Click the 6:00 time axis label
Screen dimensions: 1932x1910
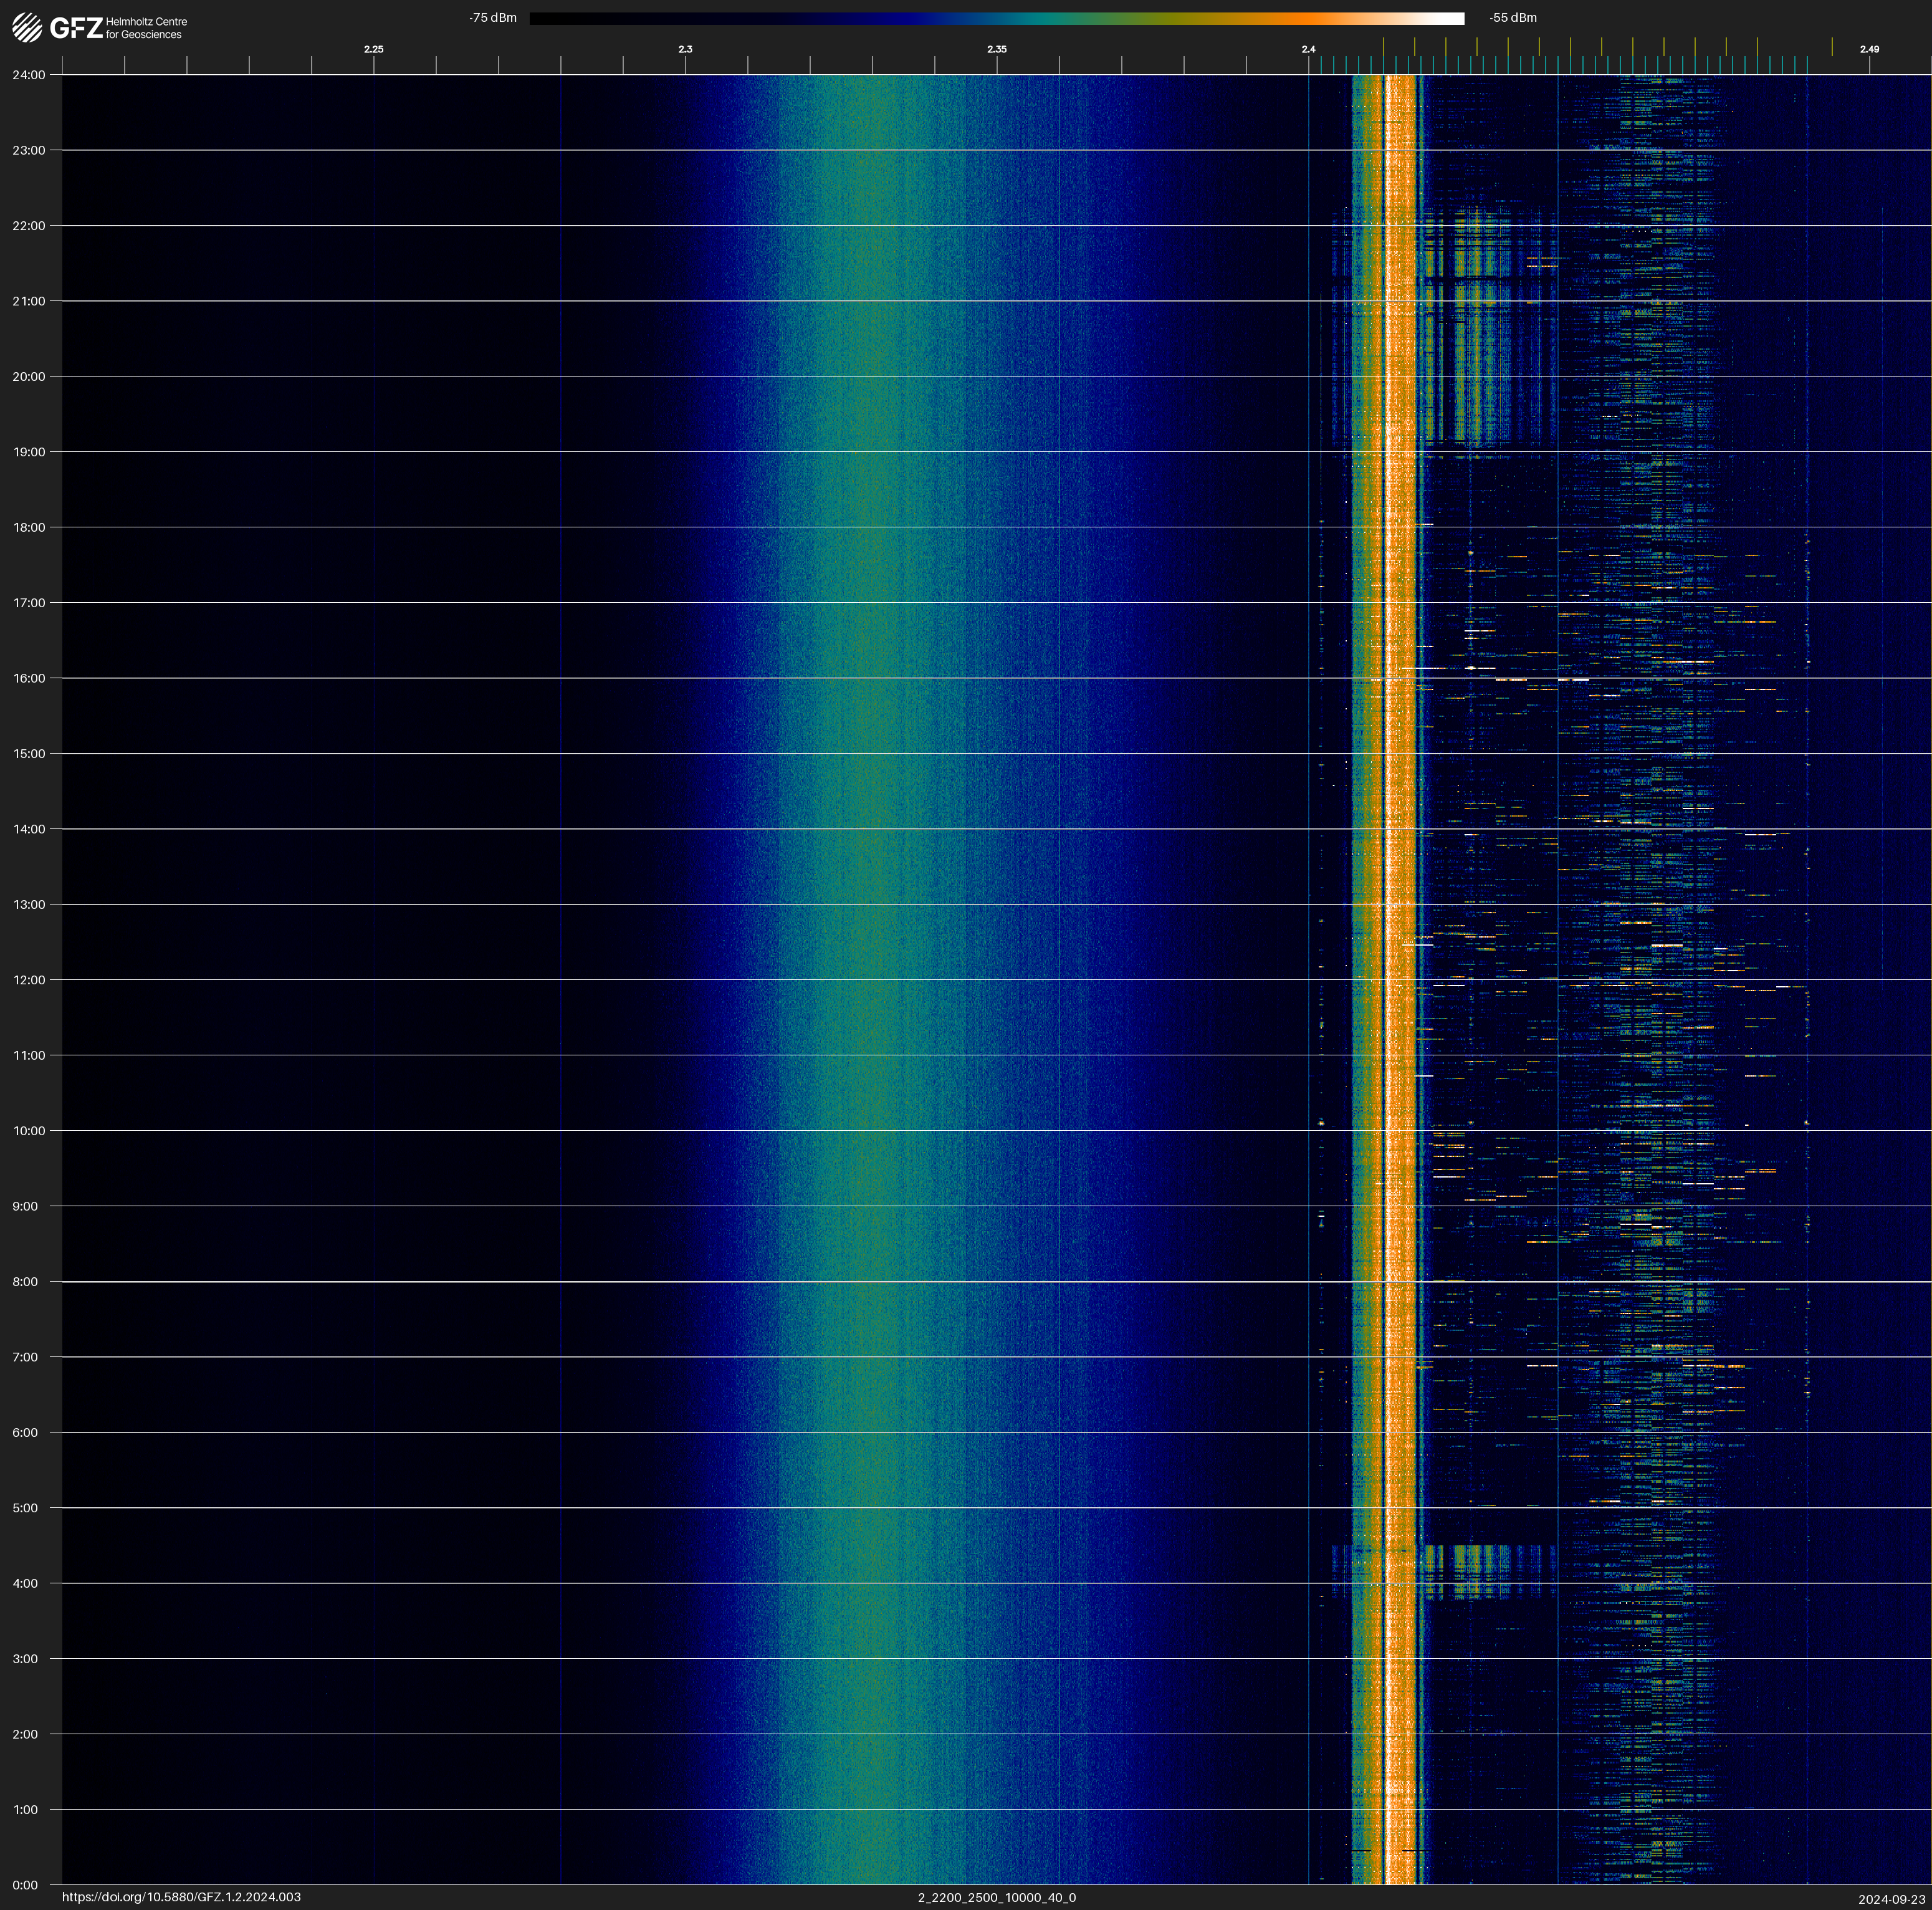coord(25,1432)
